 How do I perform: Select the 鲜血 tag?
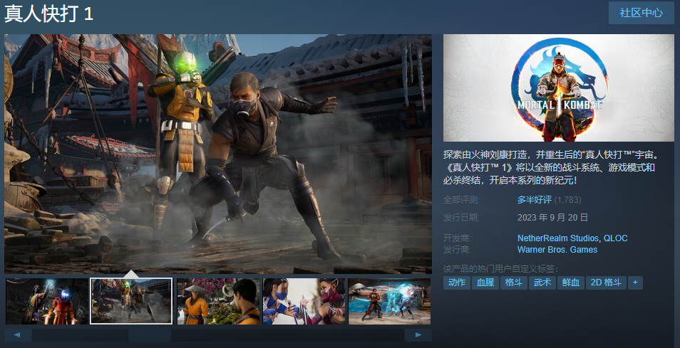click(571, 283)
